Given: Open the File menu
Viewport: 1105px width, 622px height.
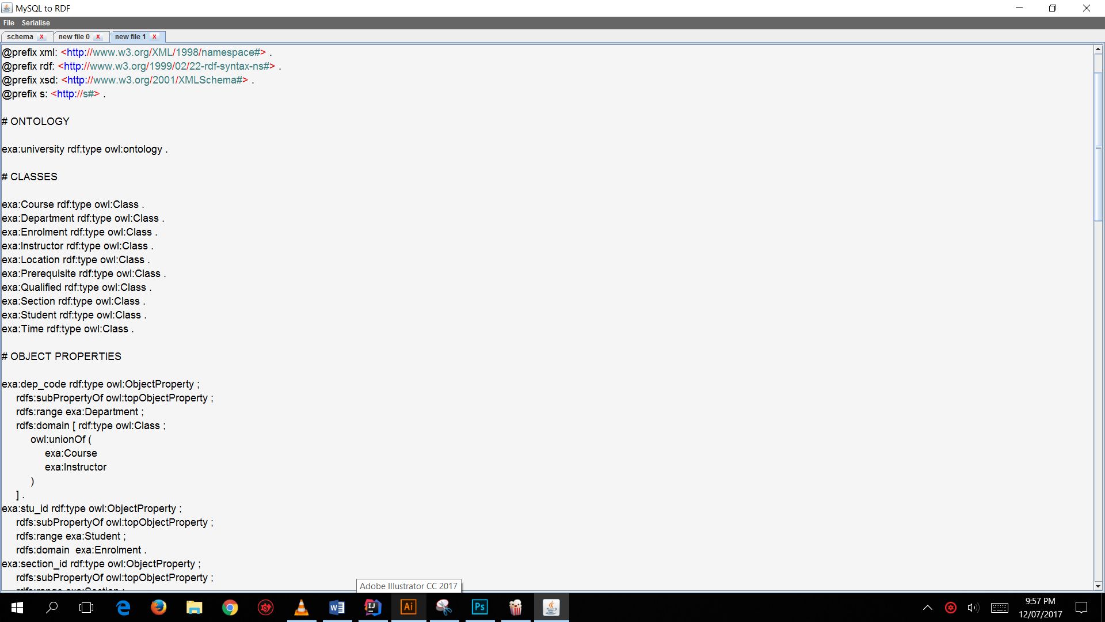Looking at the screenshot, I should click(x=9, y=23).
